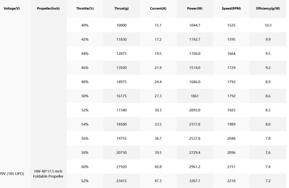This screenshot has width=289, height=188.
Task: Click the thrust value 23415
Action: pyautogui.click(x=121, y=181)
